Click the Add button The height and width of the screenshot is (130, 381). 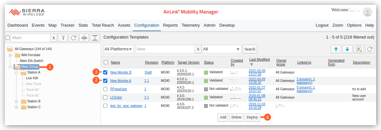[223, 117]
